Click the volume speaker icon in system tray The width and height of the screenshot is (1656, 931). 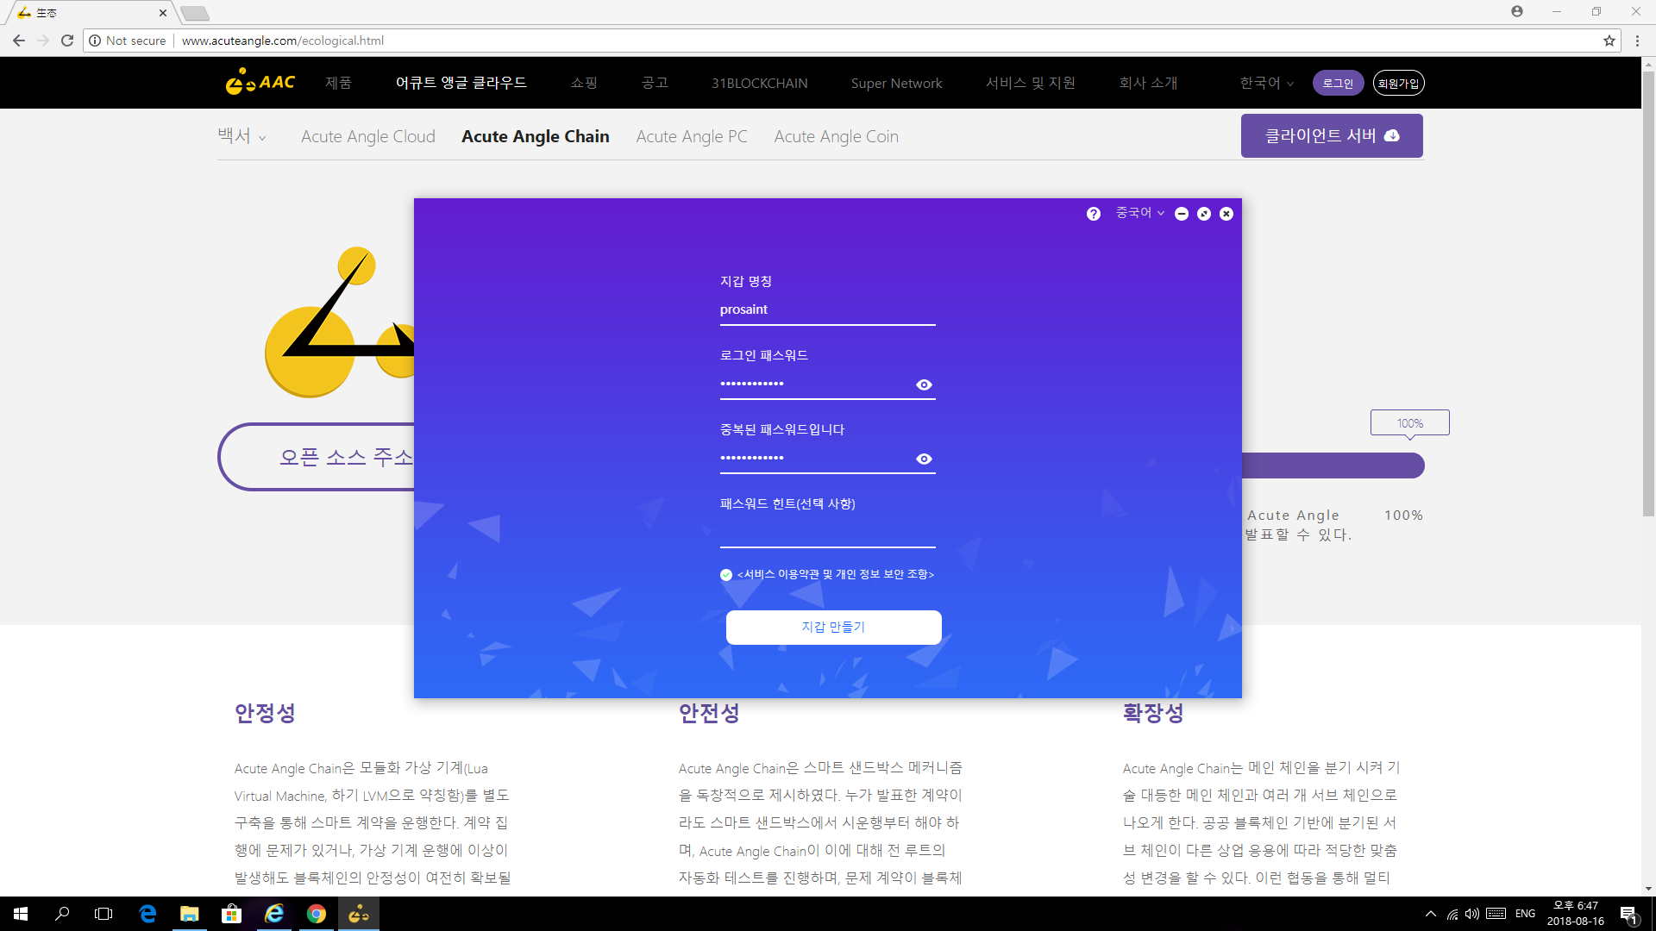pyautogui.click(x=1471, y=914)
